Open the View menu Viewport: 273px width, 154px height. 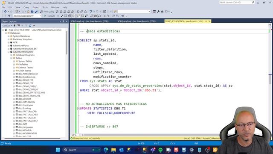(18, 7)
